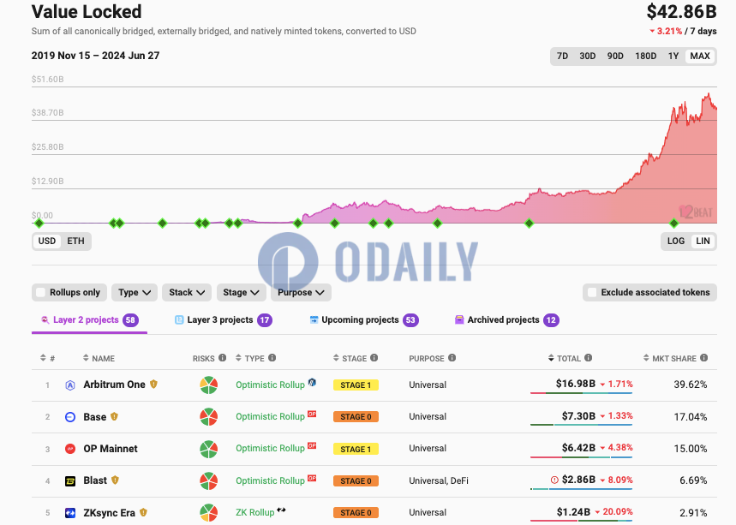Open the Base project link
The width and height of the screenshot is (736, 525).
[95, 417]
